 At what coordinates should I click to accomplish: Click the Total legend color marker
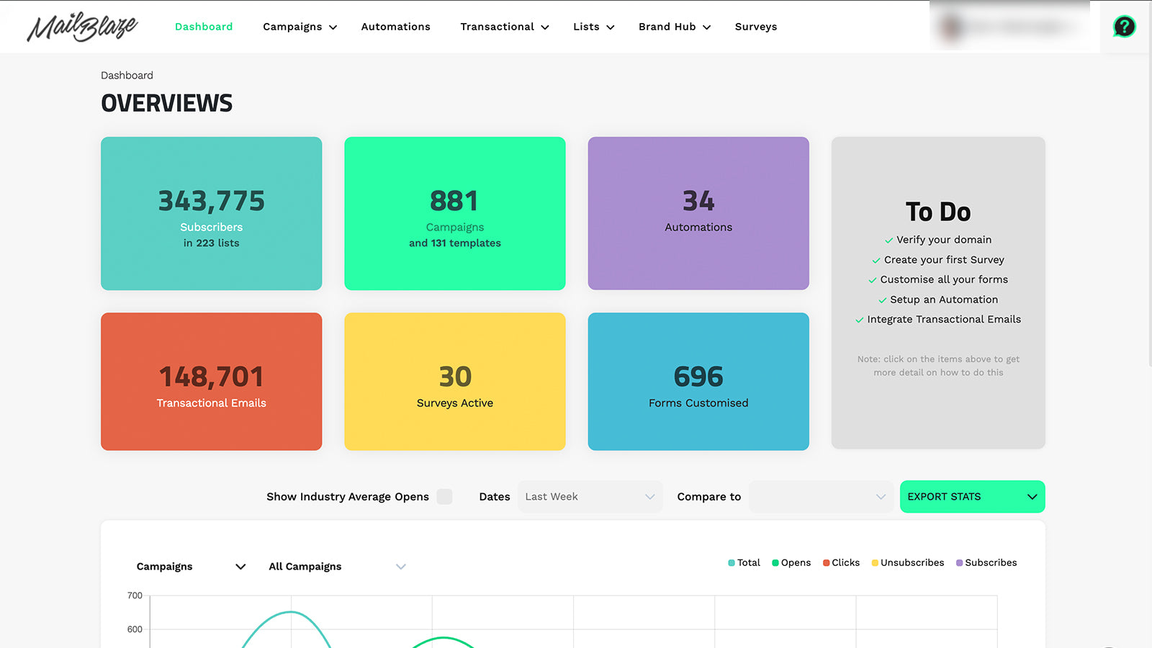(732, 563)
